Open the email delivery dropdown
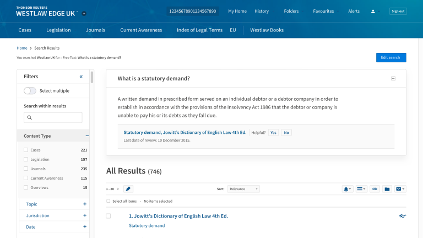 (x=400, y=189)
